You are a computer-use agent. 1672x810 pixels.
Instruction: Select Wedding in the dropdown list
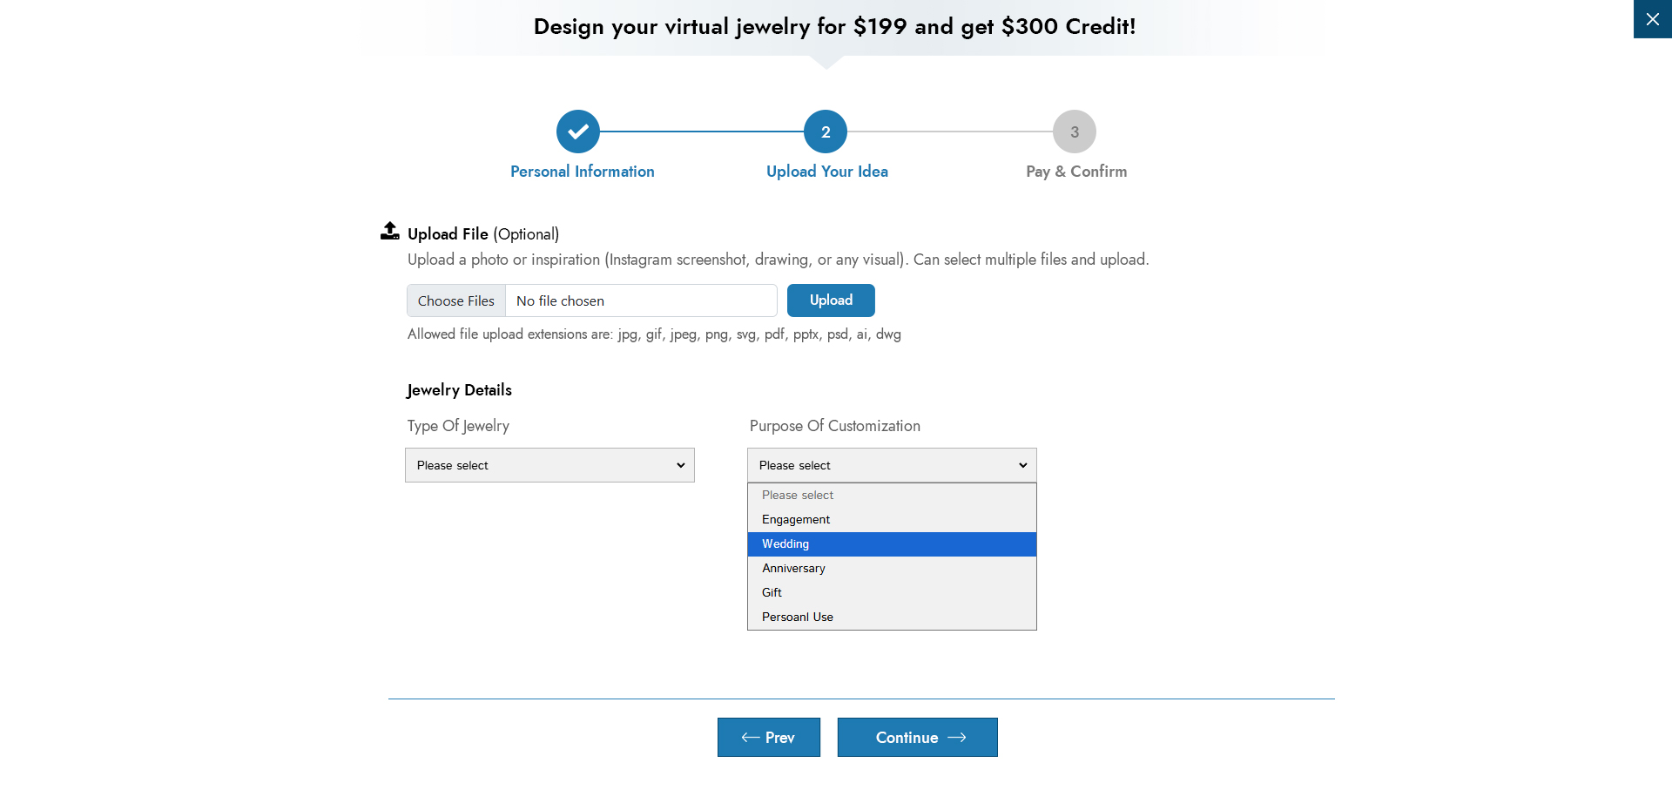785,543
